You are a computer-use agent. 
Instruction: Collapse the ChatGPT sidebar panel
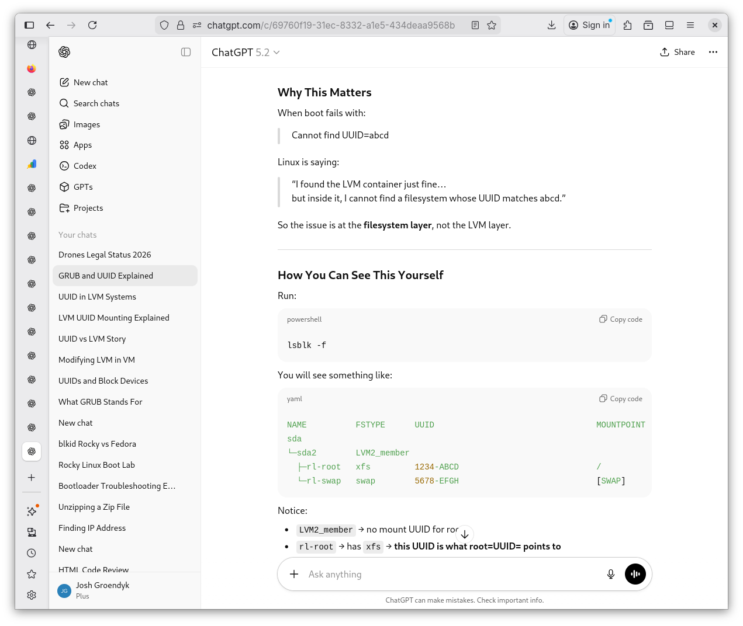coord(186,52)
